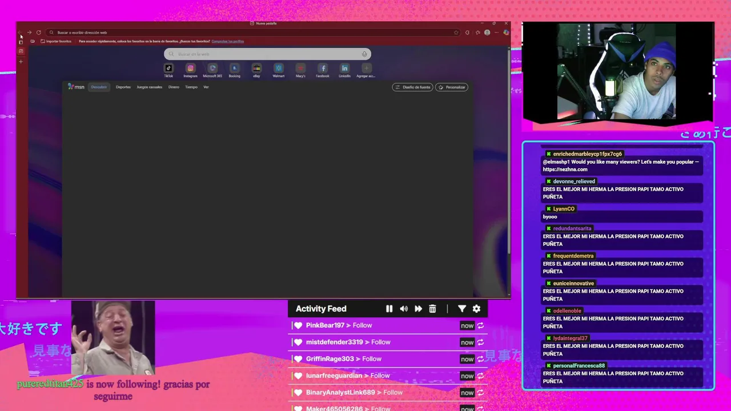Select the GriffinRage303 follow event
Viewport: 731px width, 411px height.
(x=388, y=359)
